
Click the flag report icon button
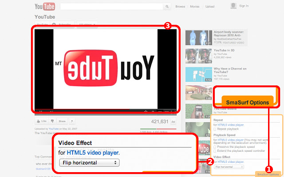click(x=72, y=121)
